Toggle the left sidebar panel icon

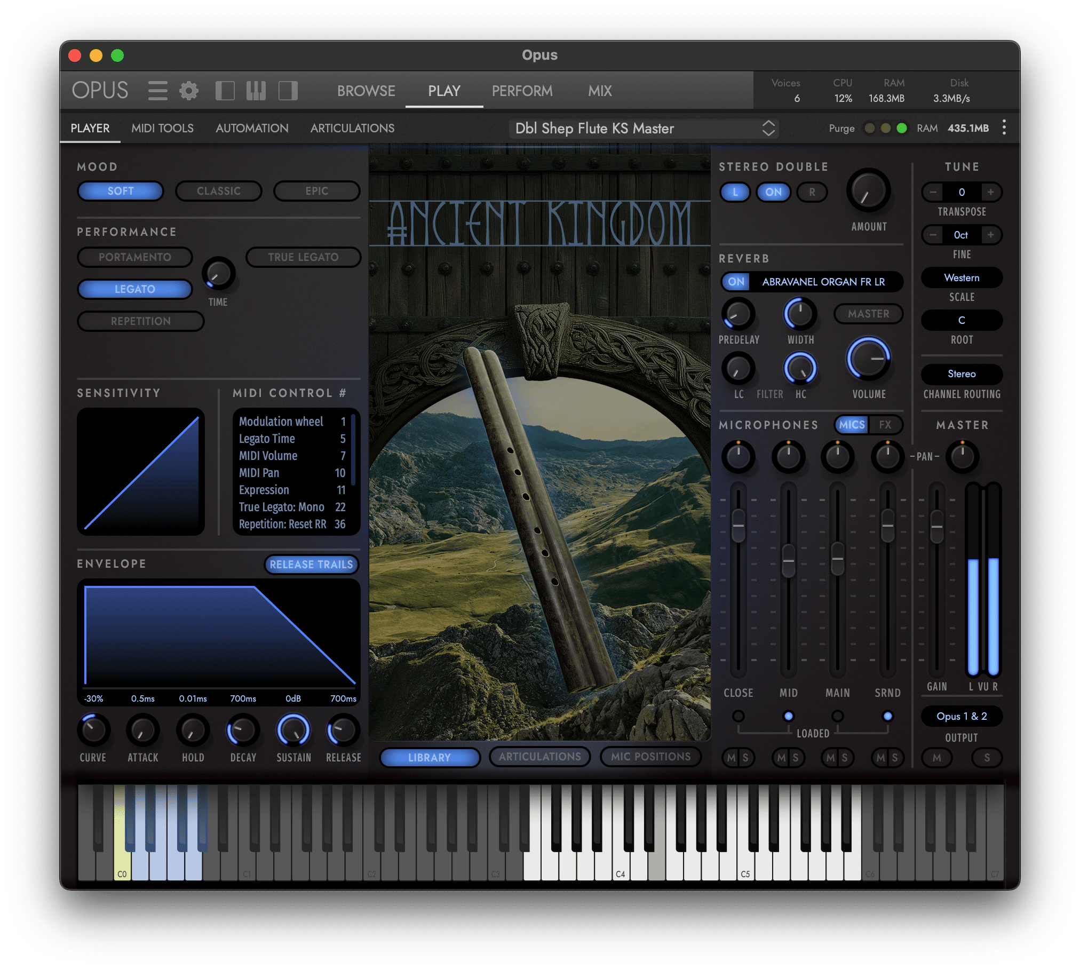coord(225,91)
